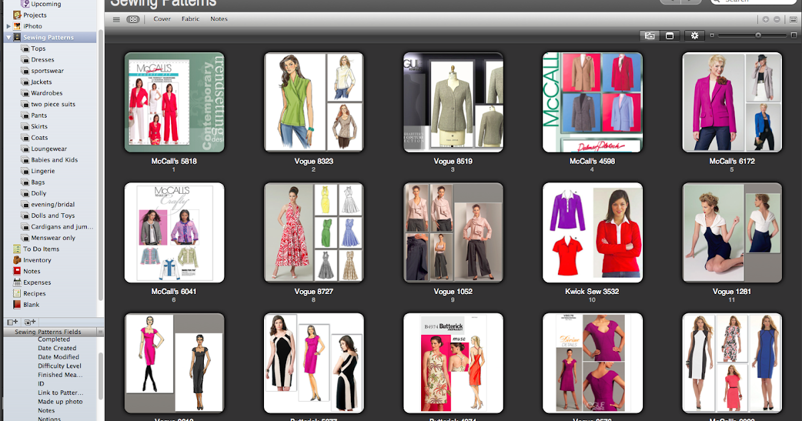Open the Loungewear collection
Screen dimensions: 802x421
(49, 149)
